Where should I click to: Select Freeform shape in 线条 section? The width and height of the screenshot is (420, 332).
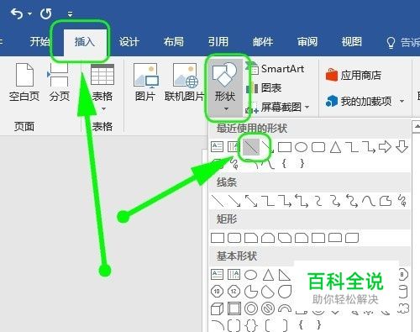(x=386, y=201)
